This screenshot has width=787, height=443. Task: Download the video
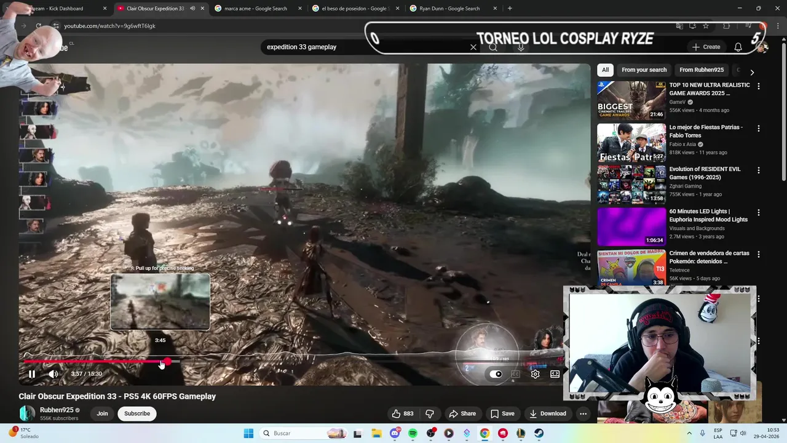pos(548,413)
